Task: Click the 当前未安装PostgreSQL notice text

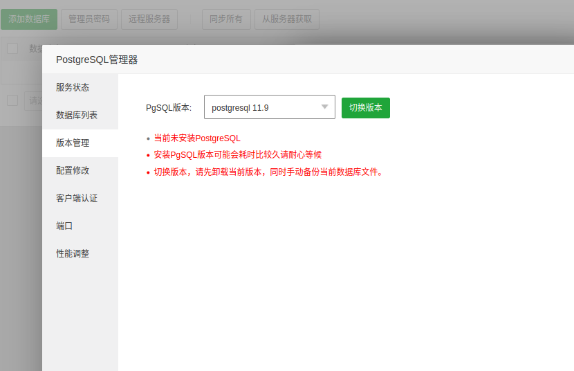Action: (x=197, y=138)
